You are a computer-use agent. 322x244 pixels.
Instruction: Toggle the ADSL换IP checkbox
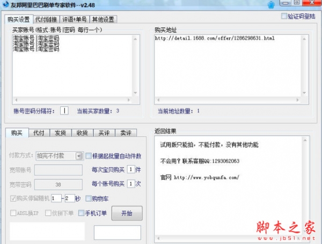[13, 213]
